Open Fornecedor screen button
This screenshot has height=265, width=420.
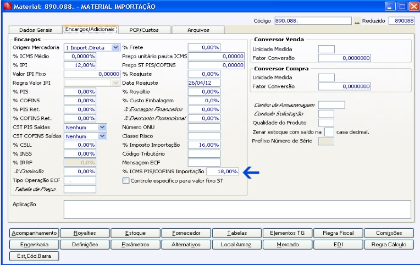pyautogui.click(x=186, y=233)
